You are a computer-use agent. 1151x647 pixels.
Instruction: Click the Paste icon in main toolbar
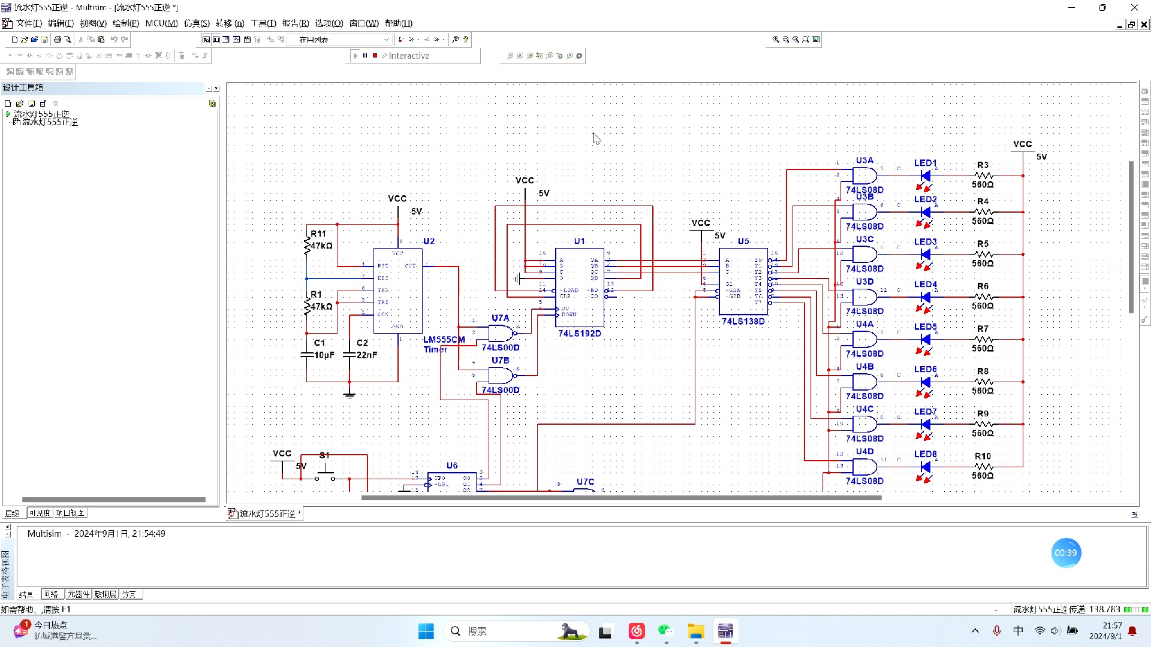point(101,40)
